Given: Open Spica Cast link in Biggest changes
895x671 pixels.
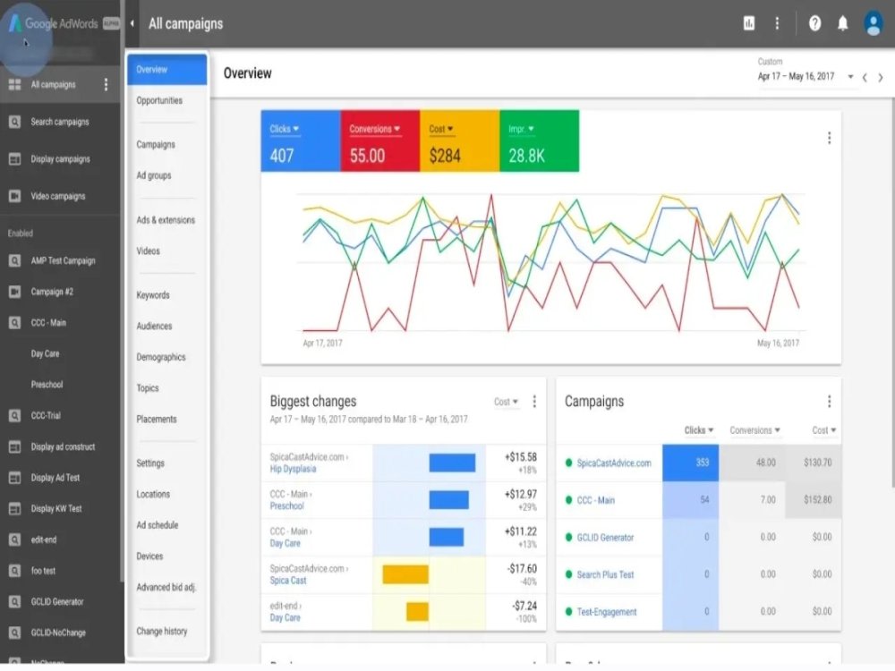Looking at the screenshot, I should (x=287, y=581).
